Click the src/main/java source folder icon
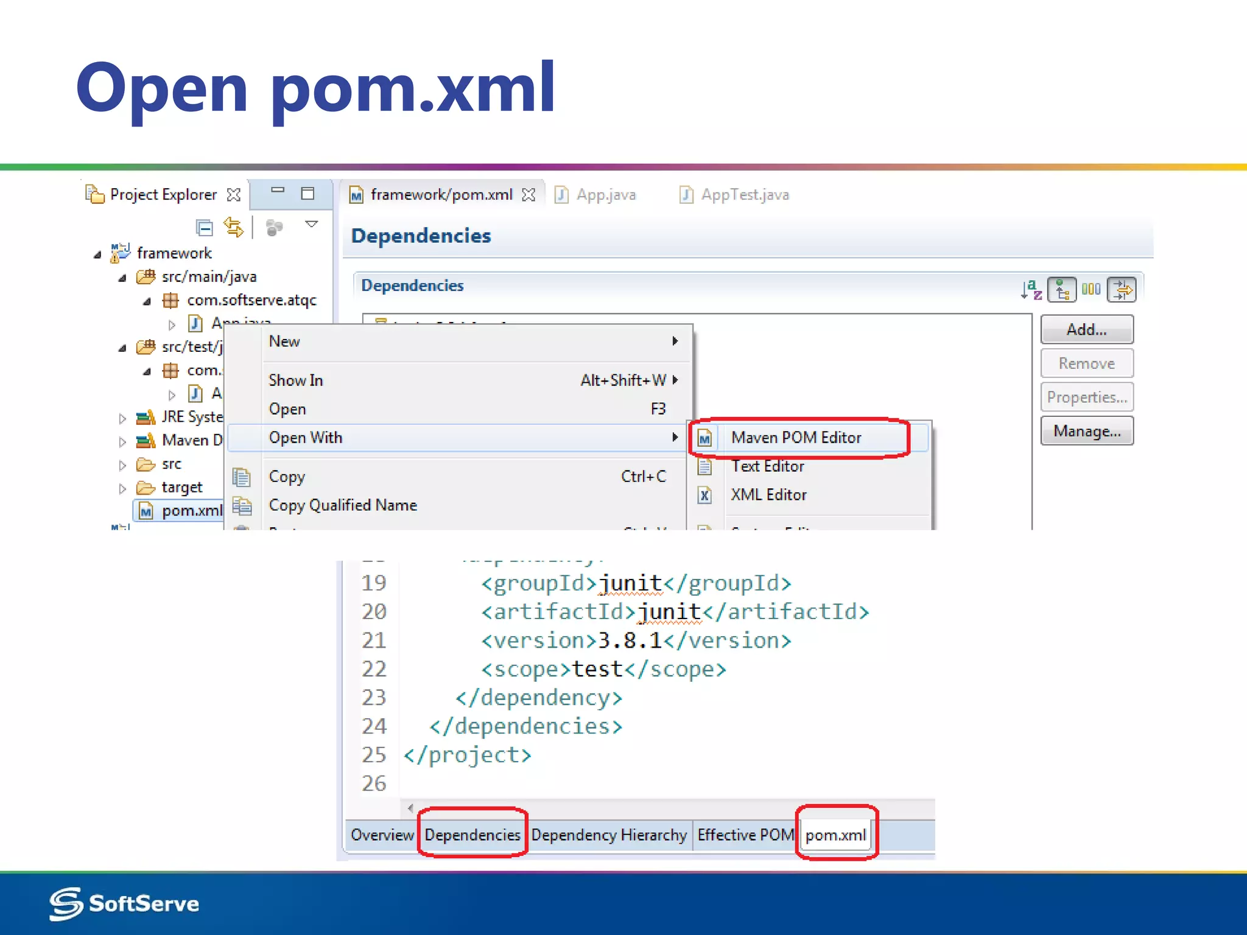This screenshot has height=935, width=1247. pos(146,277)
